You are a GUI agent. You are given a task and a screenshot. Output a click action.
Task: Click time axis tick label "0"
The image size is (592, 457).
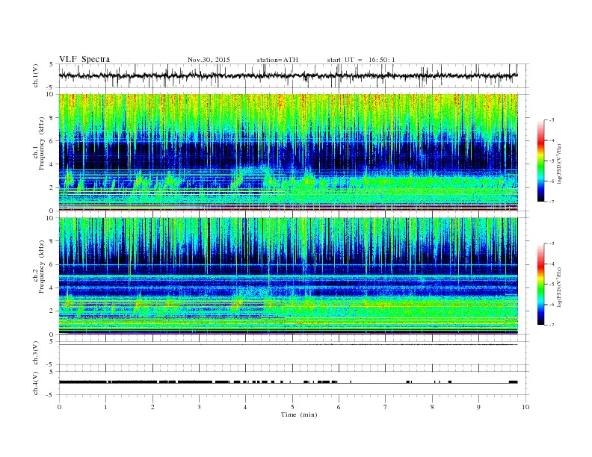pos(59,407)
